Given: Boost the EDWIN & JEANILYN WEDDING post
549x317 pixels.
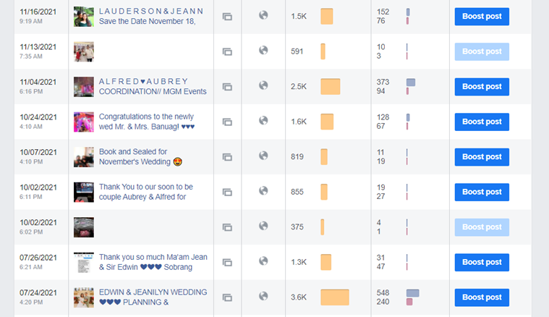Looking at the screenshot, I should (x=482, y=297).
